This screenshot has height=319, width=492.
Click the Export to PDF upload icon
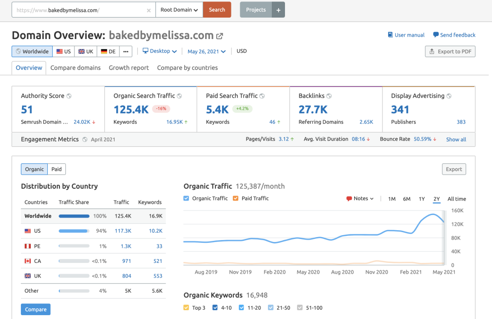pos(432,51)
